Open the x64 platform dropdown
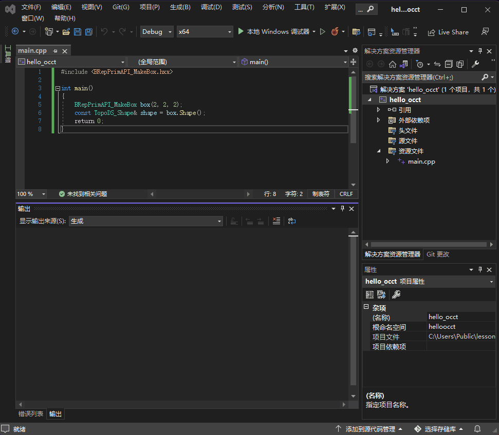The height and width of the screenshot is (435, 499). [x=205, y=32]
